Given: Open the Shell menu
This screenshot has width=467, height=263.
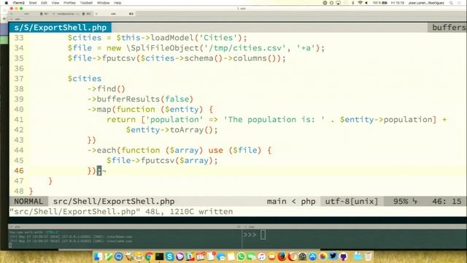Looking at the screenshot, I should pyautogui.click(x=32, y=3).
